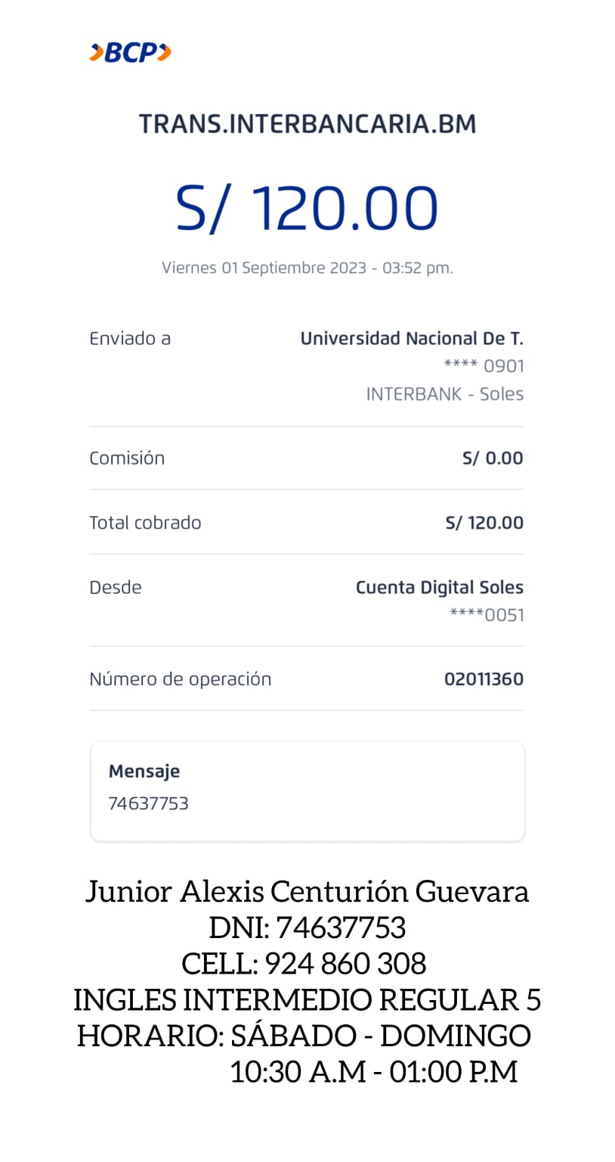The width and height of the screenshot is (615, 1162).
Task: Click the Comisión label
Action: click(x=127, y=458)
